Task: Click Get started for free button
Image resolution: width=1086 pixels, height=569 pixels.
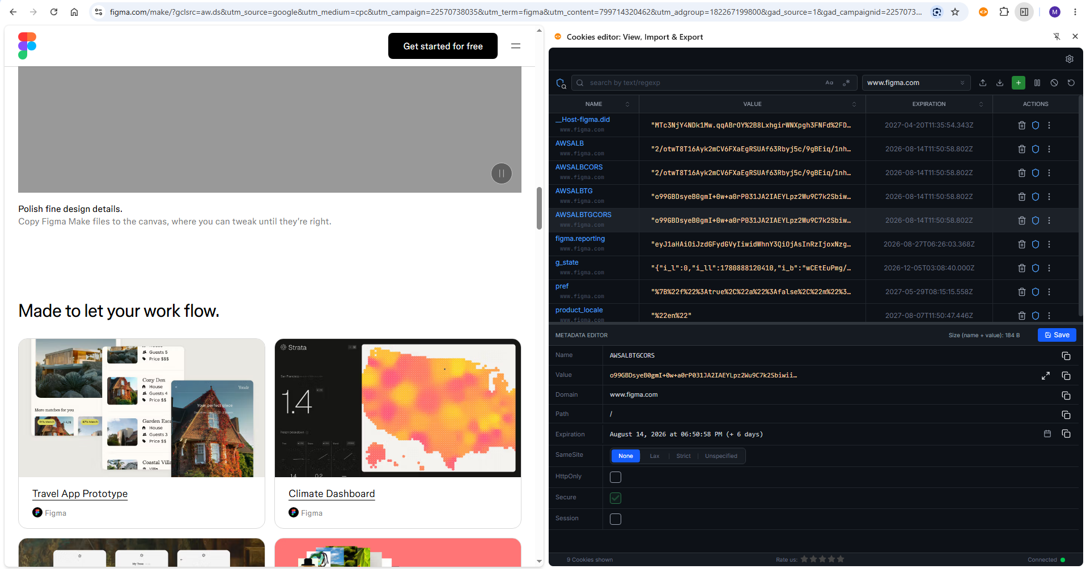Action: [443, 46]
